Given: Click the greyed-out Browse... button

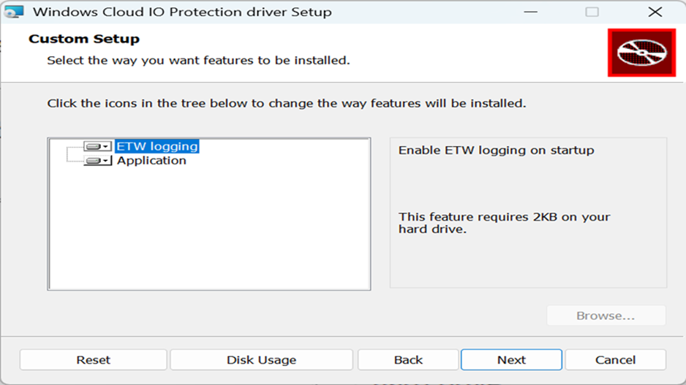Looking at the screenshot, I should tap(606, 316).
